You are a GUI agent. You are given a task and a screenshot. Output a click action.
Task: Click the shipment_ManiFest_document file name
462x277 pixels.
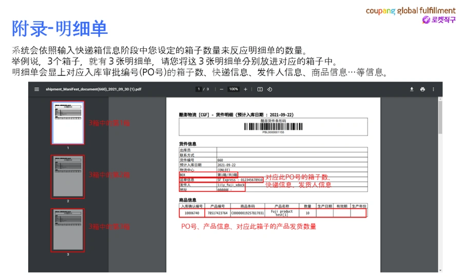(x=93, y=89)
